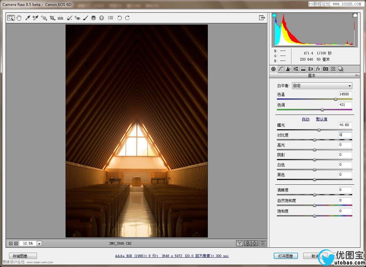366x267 pixels.
Task: Click the 存储图像... save image button
Action: point(23,256)
